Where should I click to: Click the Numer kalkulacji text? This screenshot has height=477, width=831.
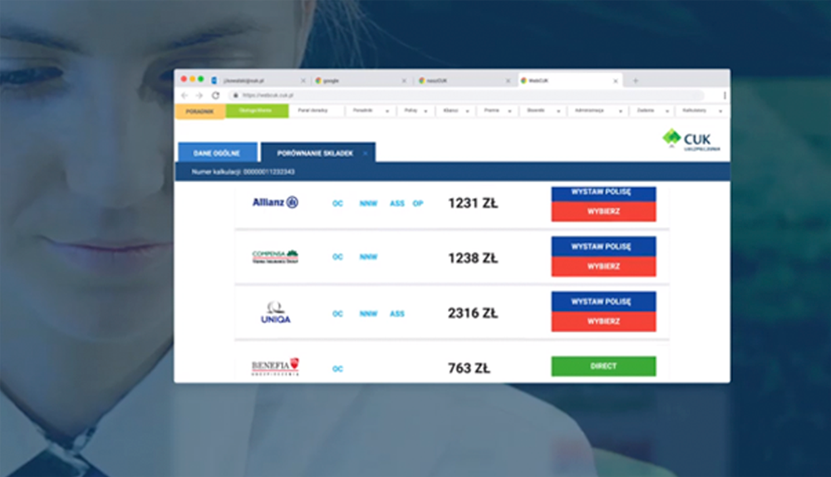[243, 172]
